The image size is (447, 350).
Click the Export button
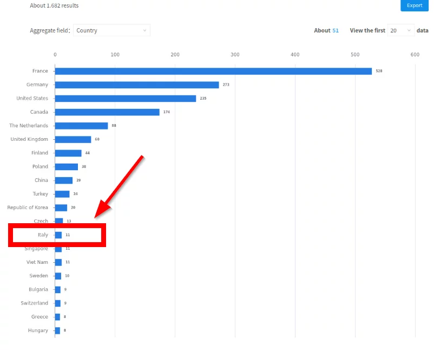click(x=414, y=5)
